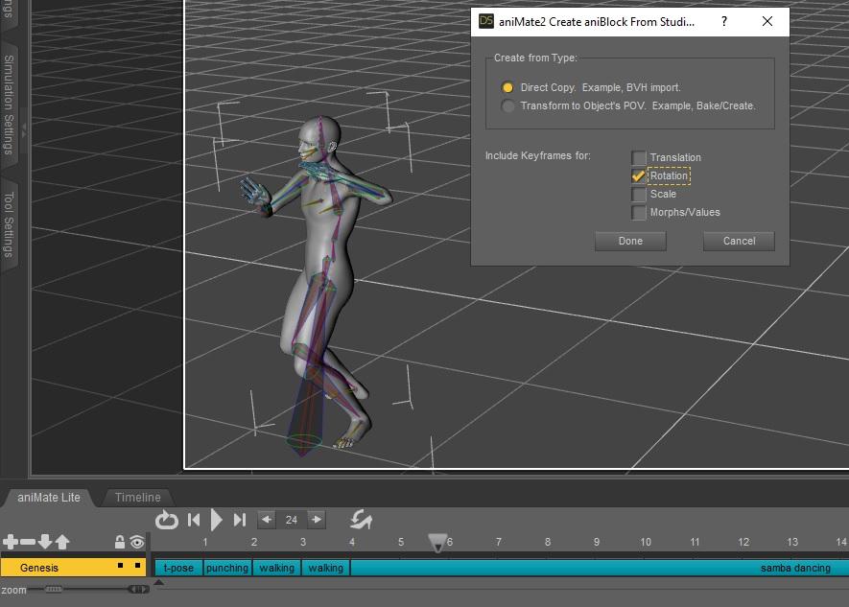The image size is (849, 607).
Task: Enable the Translation checkbox
Action: [x=639, y=157]
